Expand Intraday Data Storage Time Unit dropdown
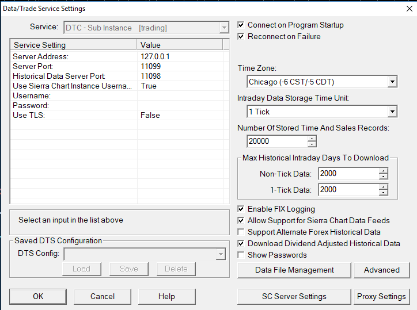 click(x=392, y=112)
